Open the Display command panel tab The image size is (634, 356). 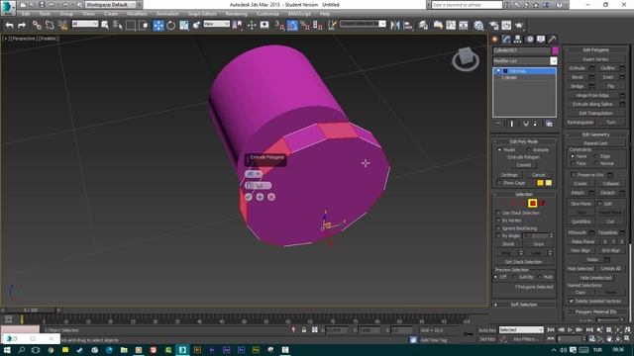[541, 40]
